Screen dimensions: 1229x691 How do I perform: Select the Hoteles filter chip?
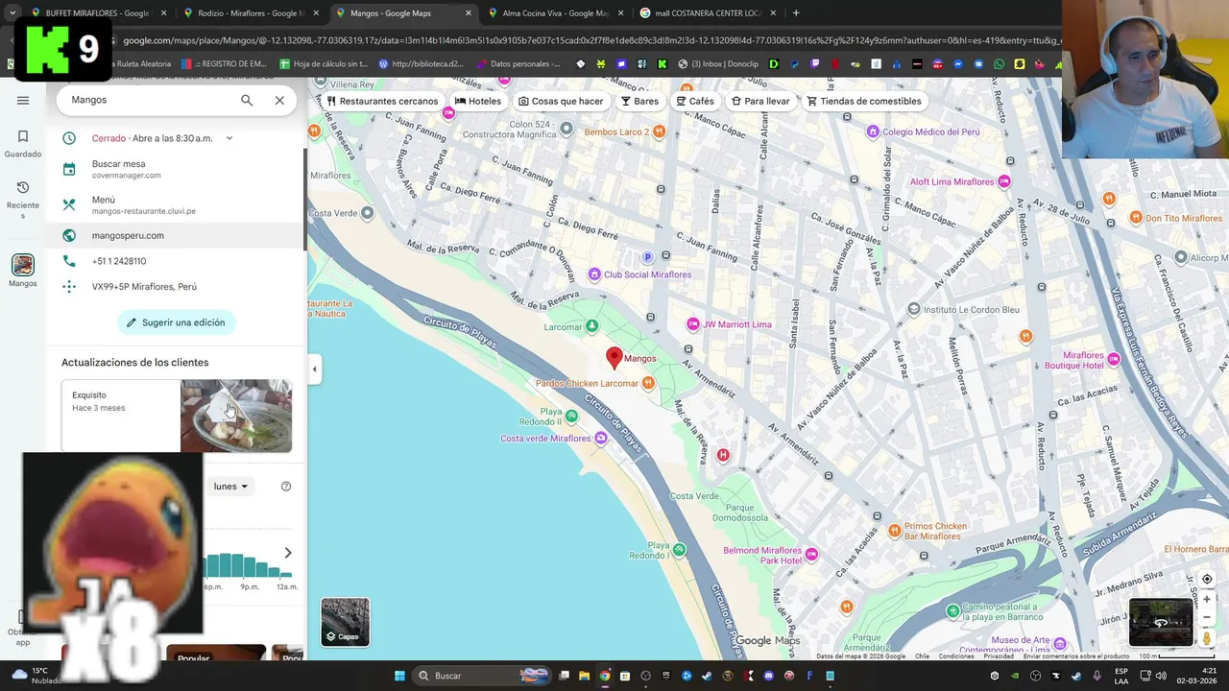pos(478,101)
